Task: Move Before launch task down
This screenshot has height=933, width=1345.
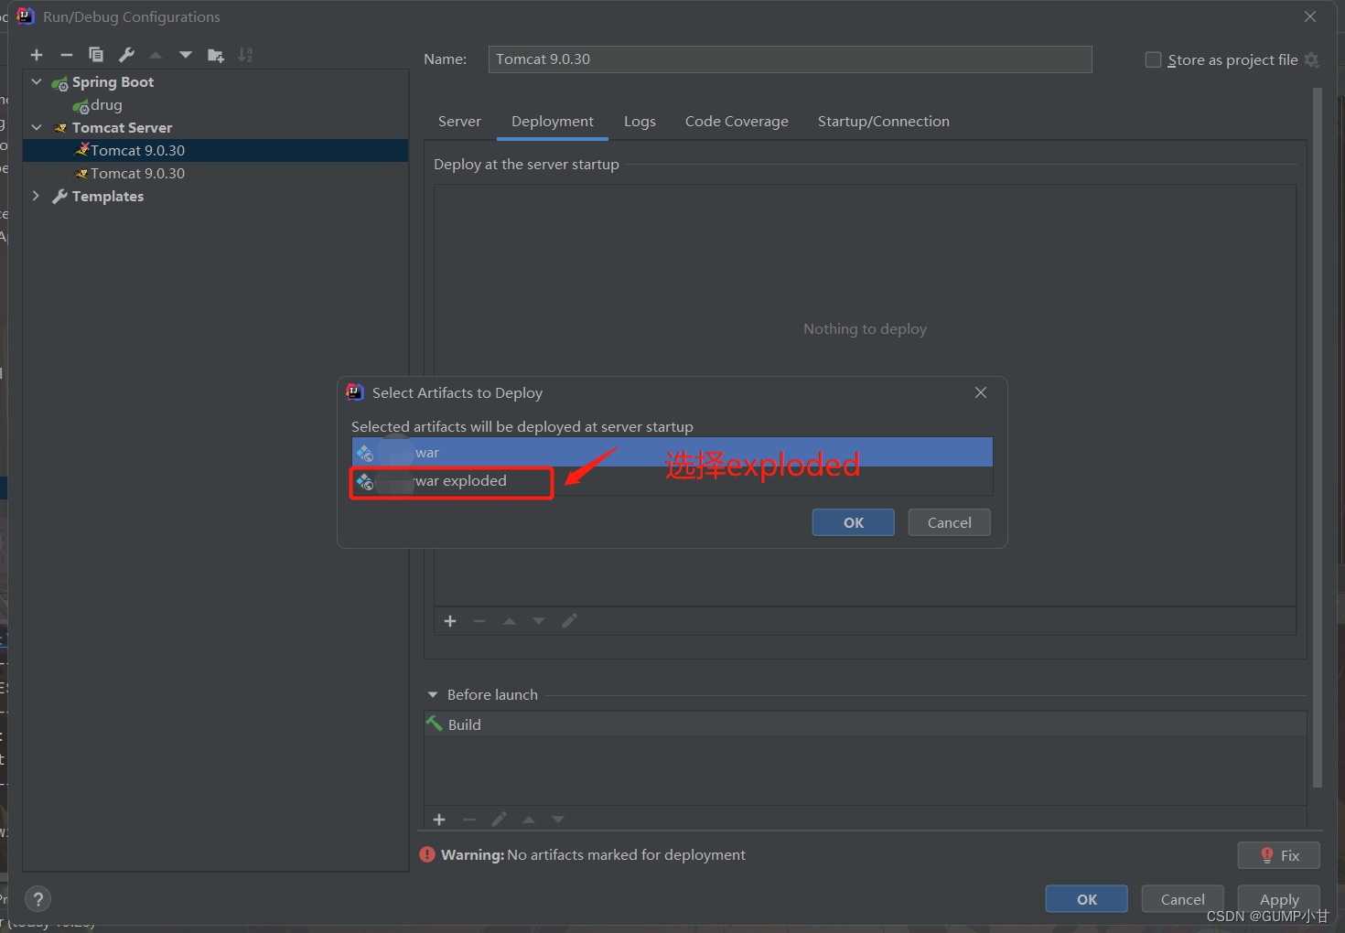Action: [558, 820]
